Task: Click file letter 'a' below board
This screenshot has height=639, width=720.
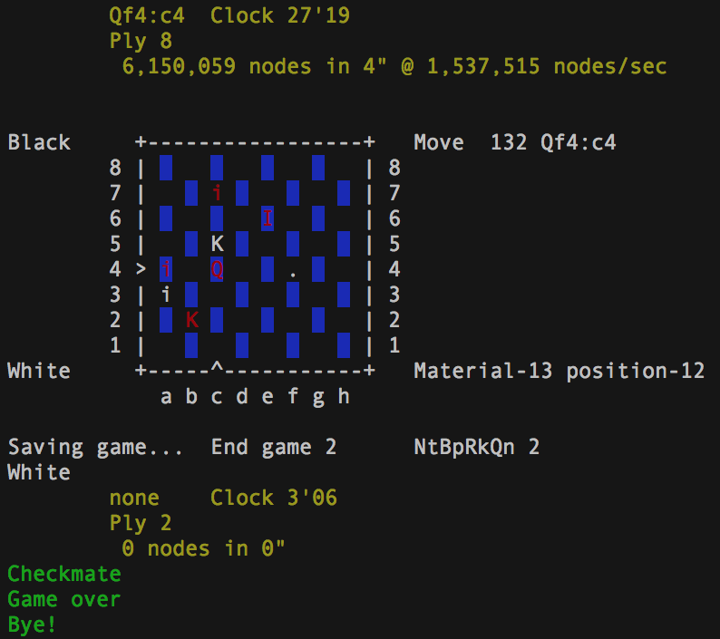Action: coord(166,397)
